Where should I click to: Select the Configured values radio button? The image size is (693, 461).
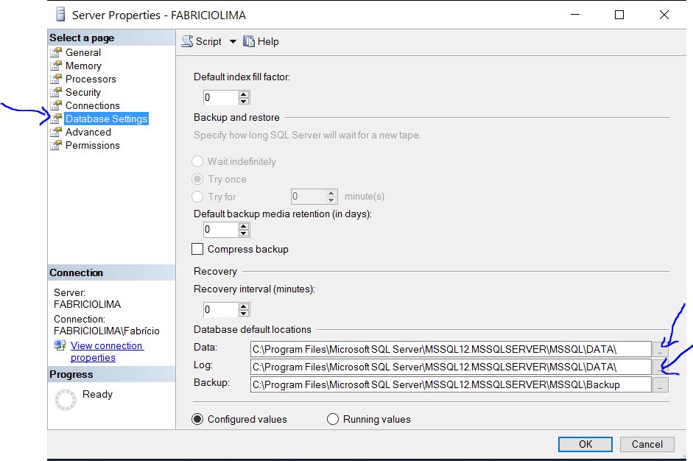point(197,419)
